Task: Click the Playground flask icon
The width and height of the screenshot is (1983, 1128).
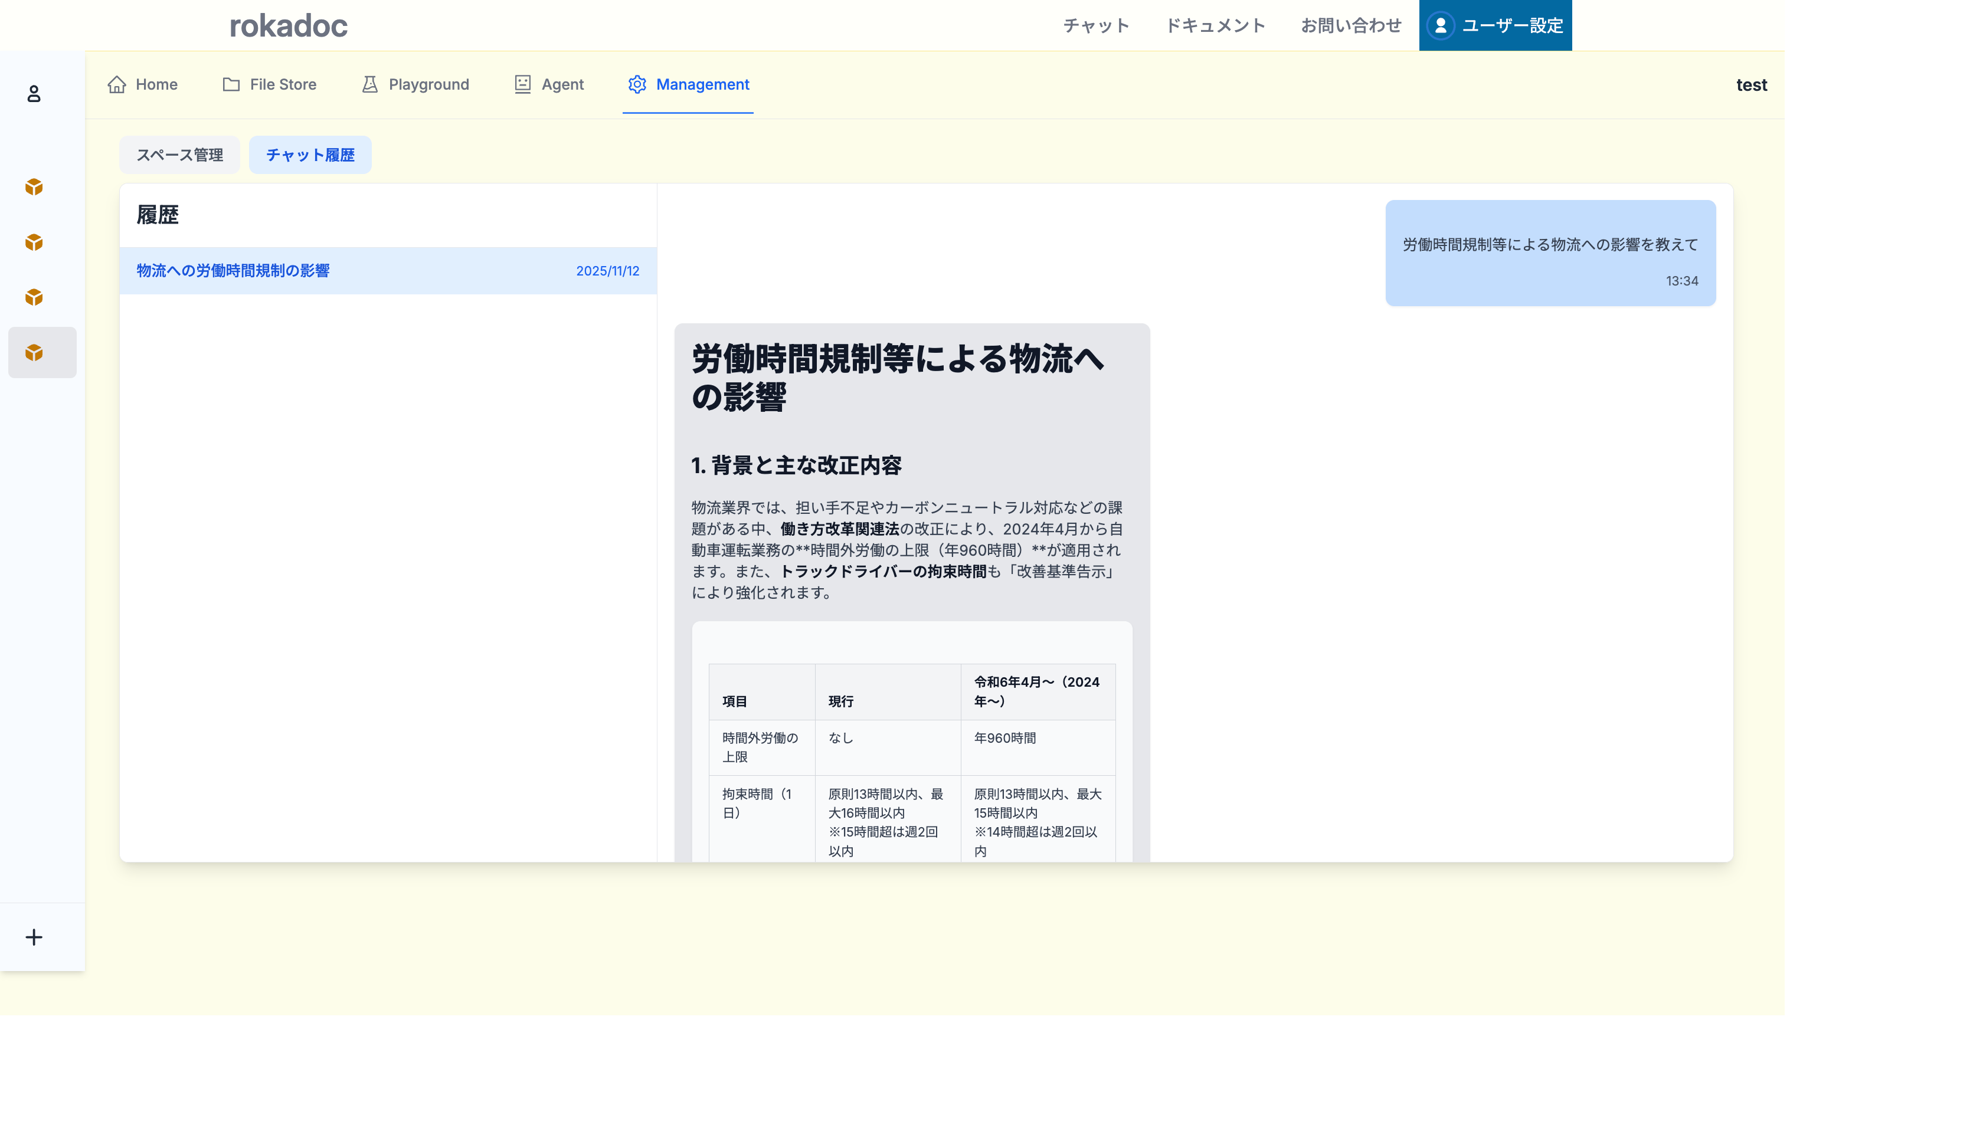Action: click(369, 84)
